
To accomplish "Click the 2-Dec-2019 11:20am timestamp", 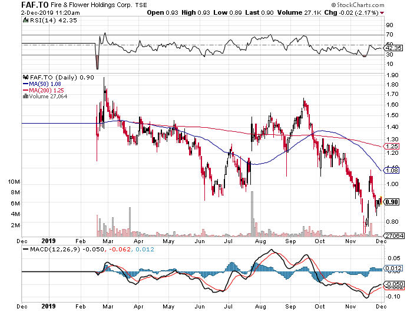I will click(x=51, y=13).
